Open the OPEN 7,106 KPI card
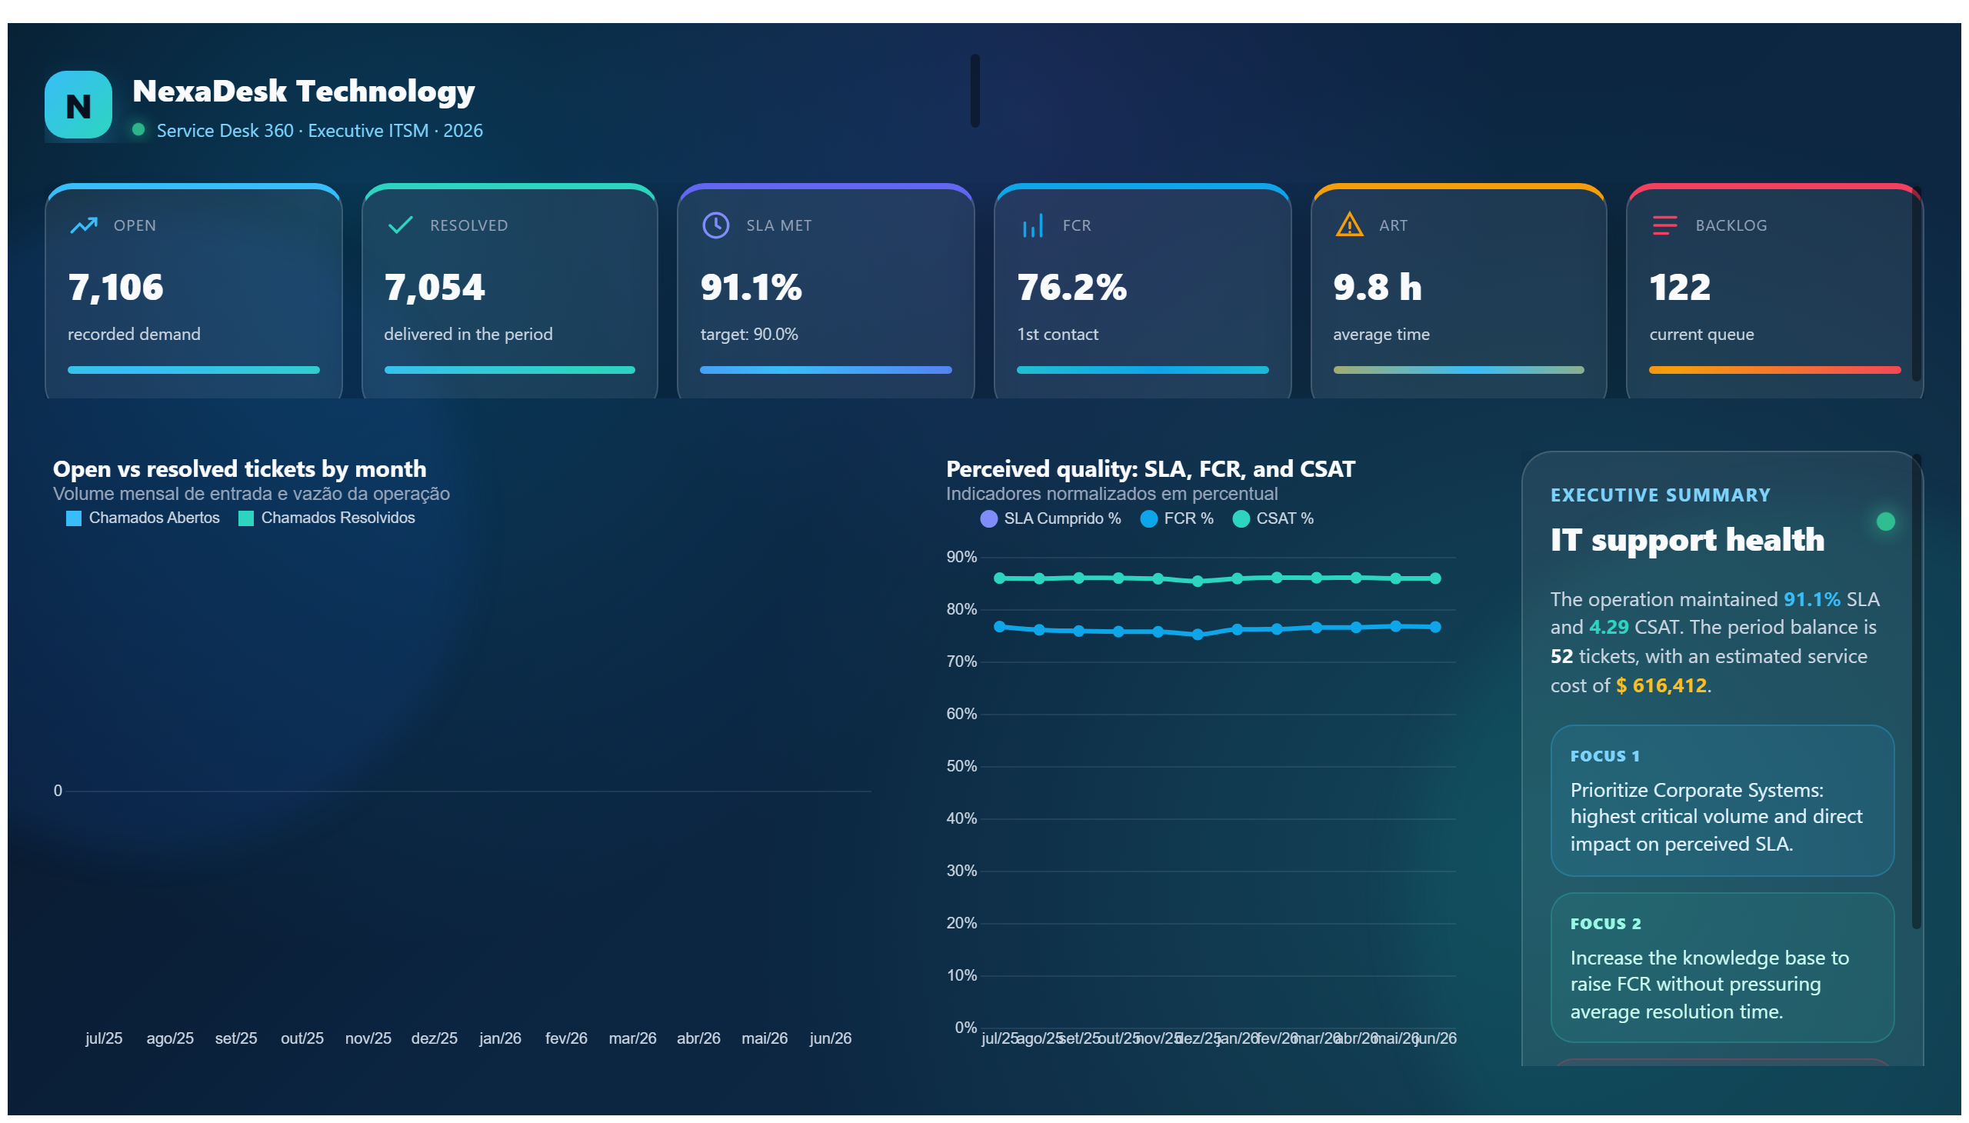The image size is (1969, 1123). coord(194,292)
